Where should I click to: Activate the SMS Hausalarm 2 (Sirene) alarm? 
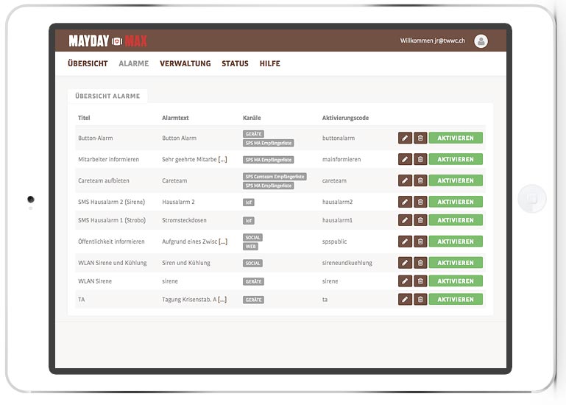tap(456, 202)
